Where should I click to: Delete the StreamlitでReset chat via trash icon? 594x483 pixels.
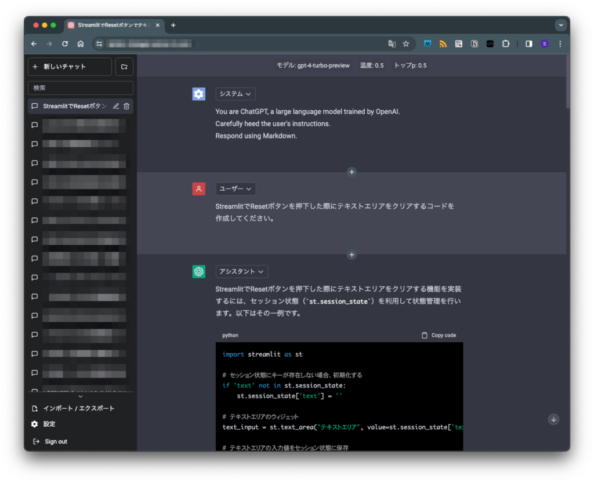pyautogui.click(x=126, y=106)
